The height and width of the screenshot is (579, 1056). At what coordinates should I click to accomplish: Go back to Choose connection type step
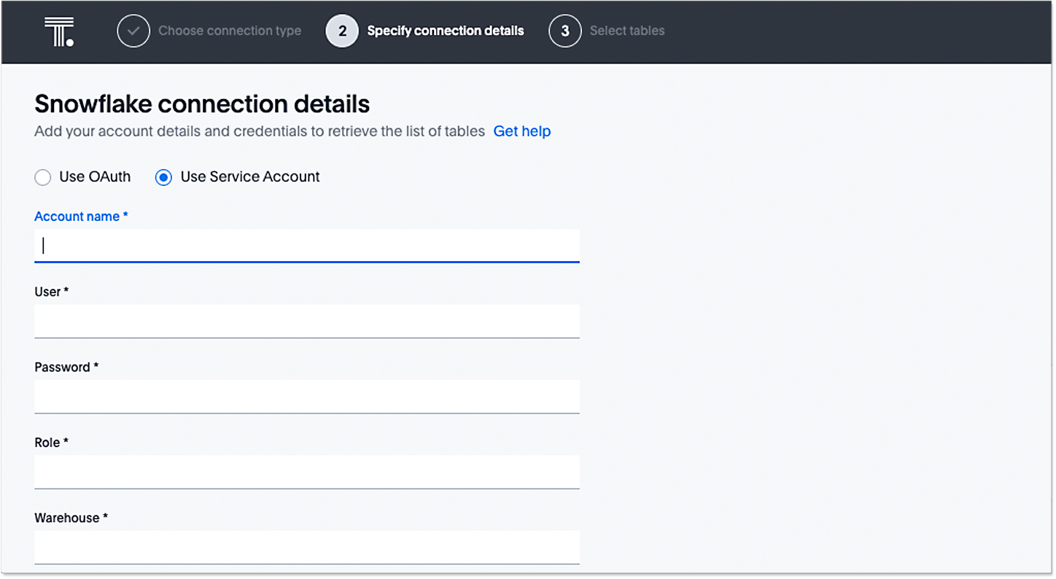(230, 31)
